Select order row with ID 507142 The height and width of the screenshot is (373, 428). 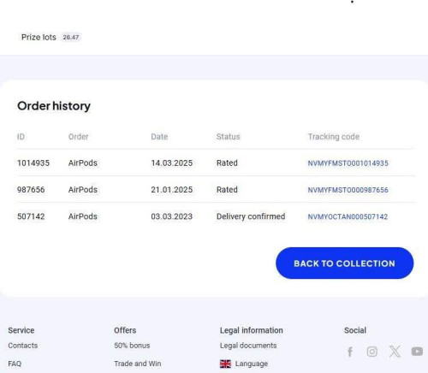coord(216,216)
